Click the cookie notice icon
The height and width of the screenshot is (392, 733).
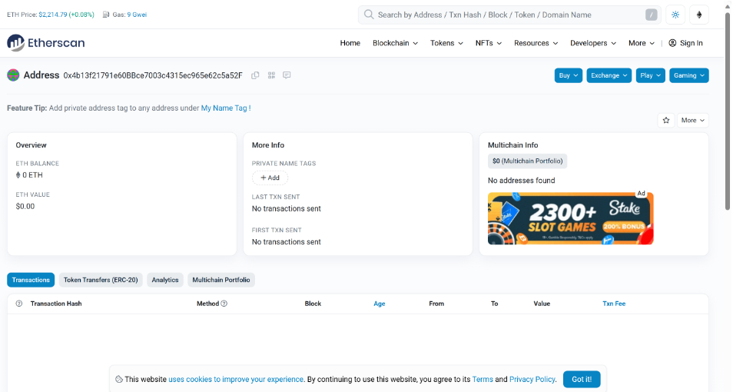[x=119, y=380]
